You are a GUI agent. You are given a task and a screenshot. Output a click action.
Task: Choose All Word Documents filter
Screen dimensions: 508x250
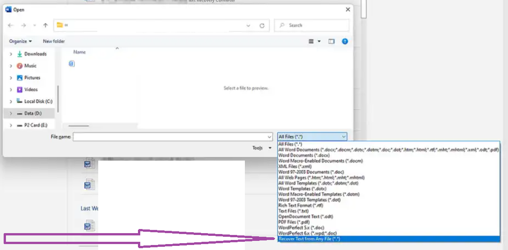(x=388, y=150)
